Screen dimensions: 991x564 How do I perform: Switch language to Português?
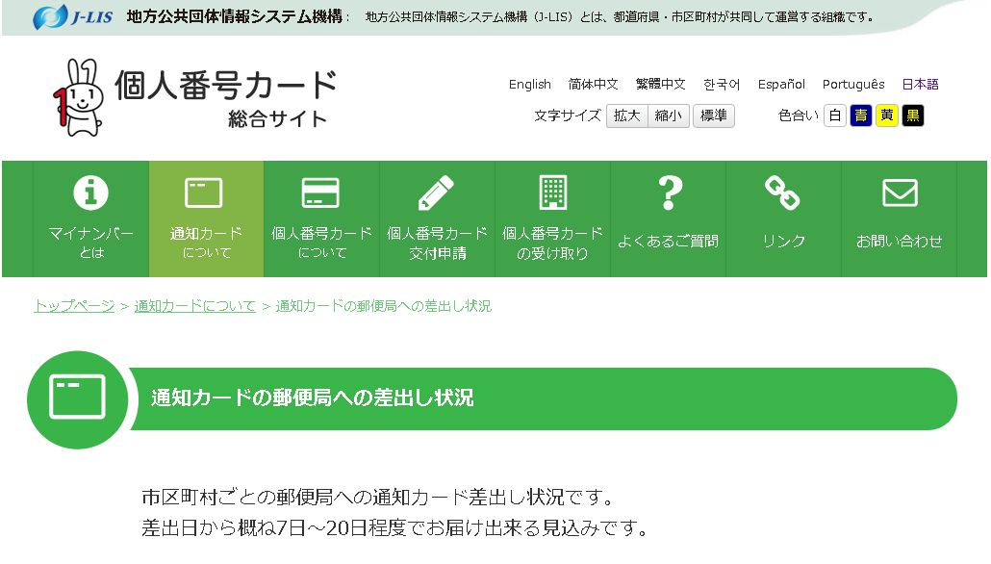coord(853,84)
